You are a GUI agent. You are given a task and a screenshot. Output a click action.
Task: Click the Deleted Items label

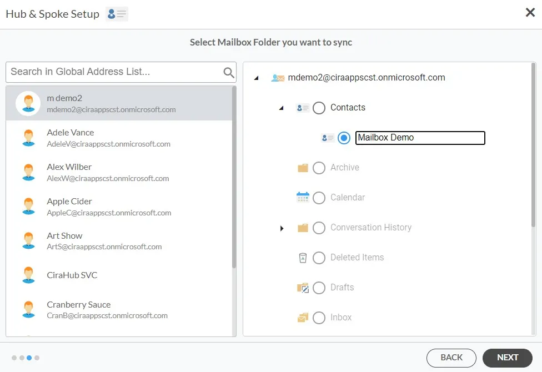pyautogui.click(x=357, y=258)
